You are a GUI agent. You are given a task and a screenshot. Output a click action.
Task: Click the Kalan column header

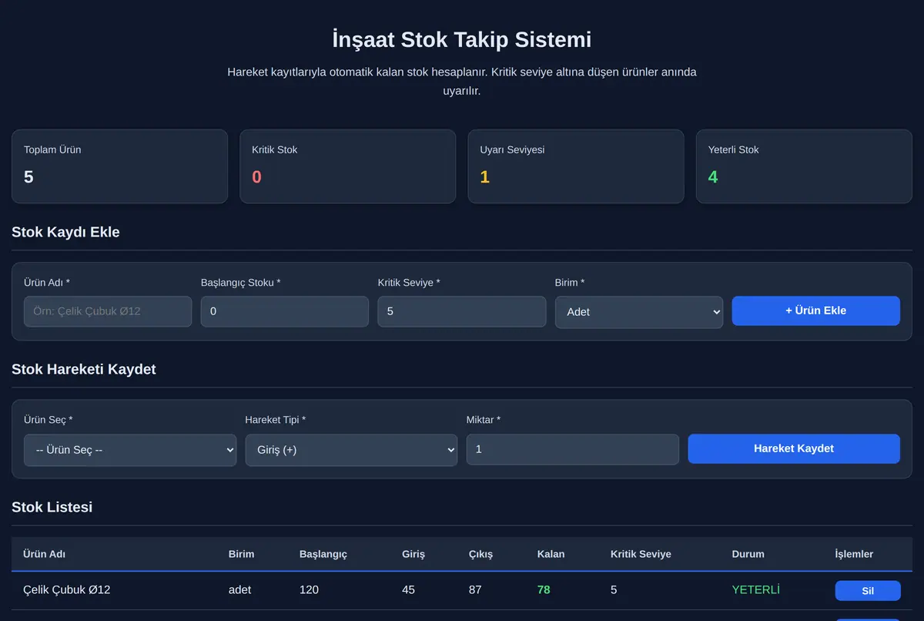click(x=551, y=554)
